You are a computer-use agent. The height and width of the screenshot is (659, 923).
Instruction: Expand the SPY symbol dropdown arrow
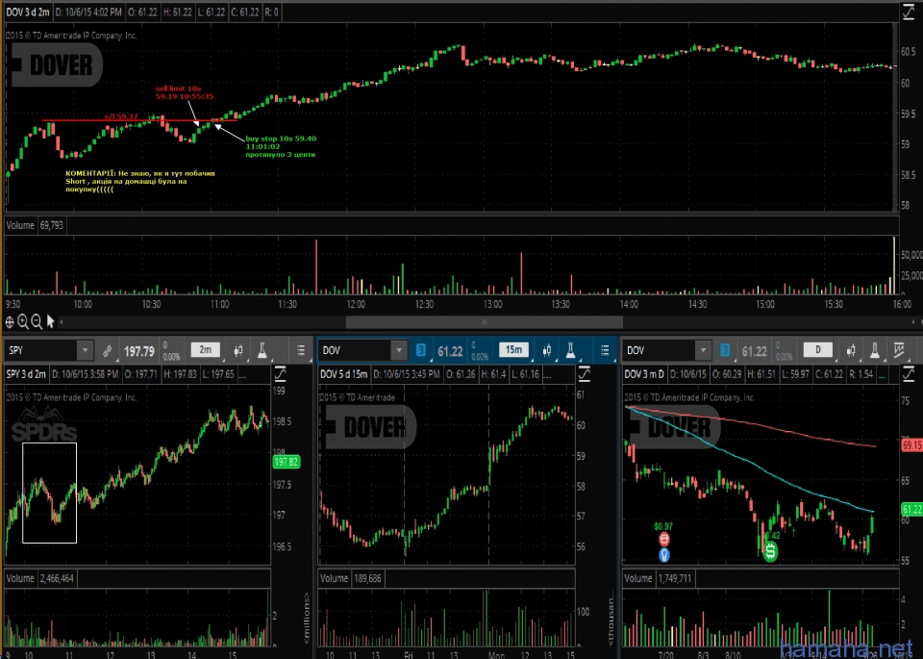[86, 351]
